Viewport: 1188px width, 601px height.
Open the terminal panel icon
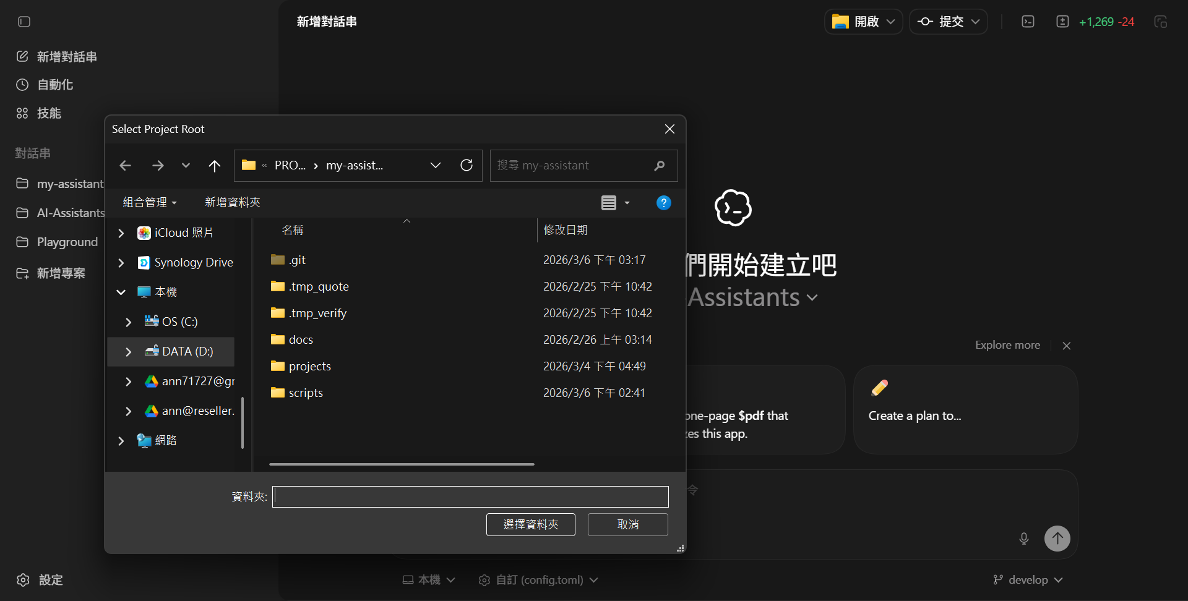point(1028,22)
